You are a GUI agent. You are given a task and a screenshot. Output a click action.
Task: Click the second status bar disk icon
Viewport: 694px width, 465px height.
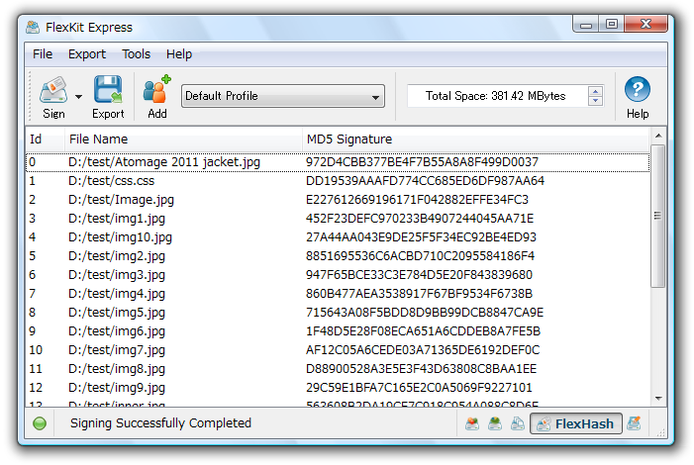coord(495,424)
